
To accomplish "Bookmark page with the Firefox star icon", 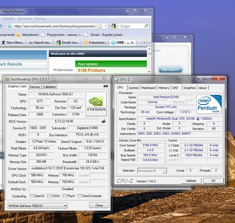I will pos(100,26).
